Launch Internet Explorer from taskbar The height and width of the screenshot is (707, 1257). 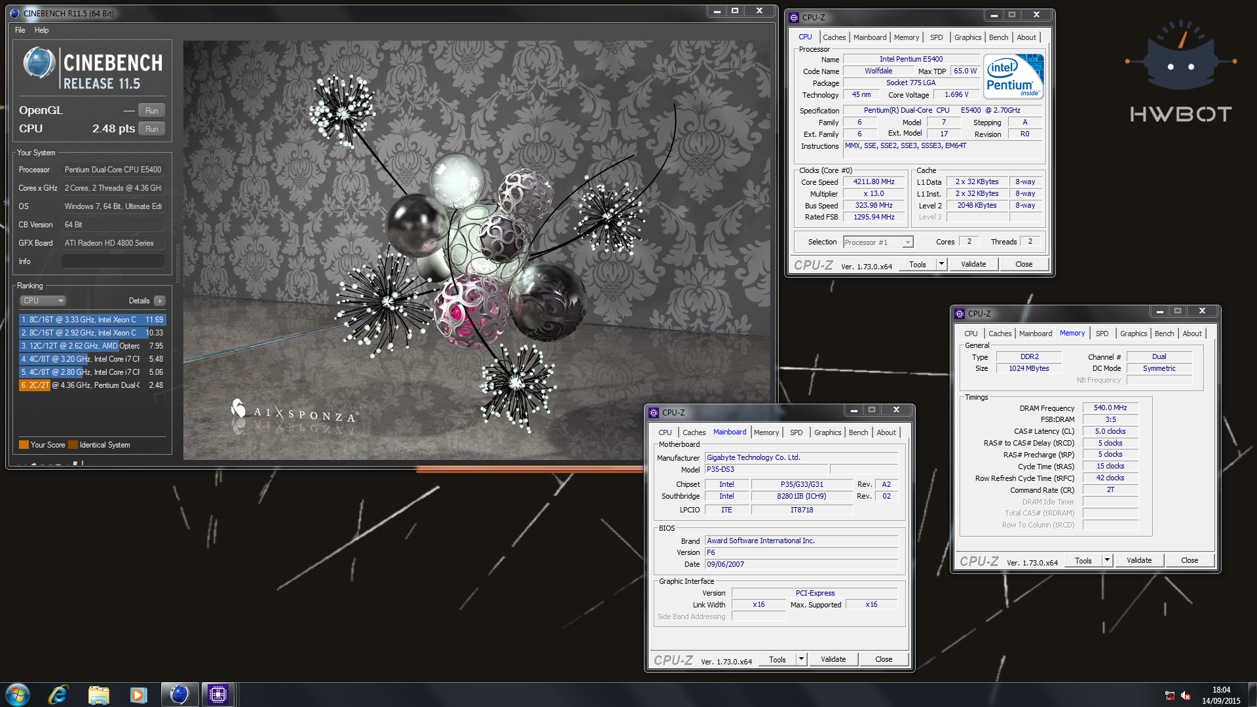click(x=58, y=695)
